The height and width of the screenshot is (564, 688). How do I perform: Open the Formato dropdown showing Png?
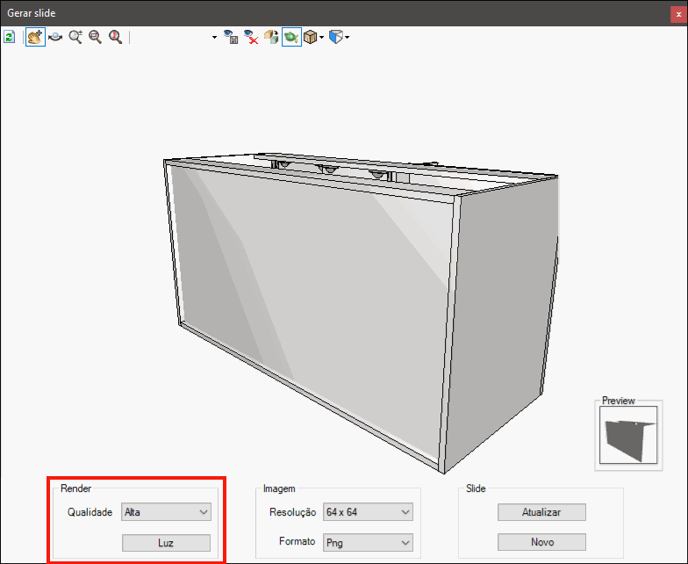pos(369,543)
